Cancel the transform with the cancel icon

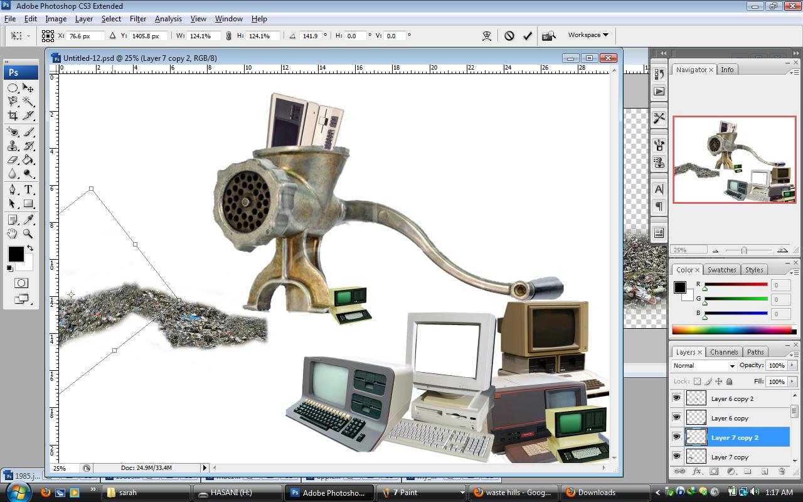point(509,36)
